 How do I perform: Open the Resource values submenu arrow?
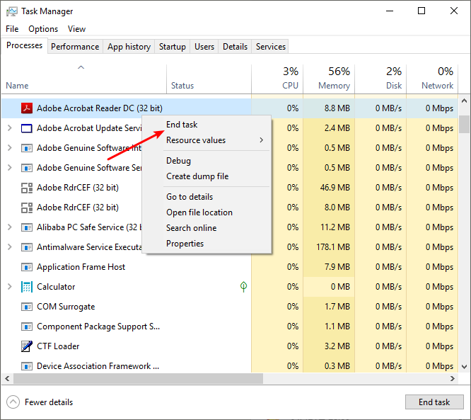(x=262, y=140)
